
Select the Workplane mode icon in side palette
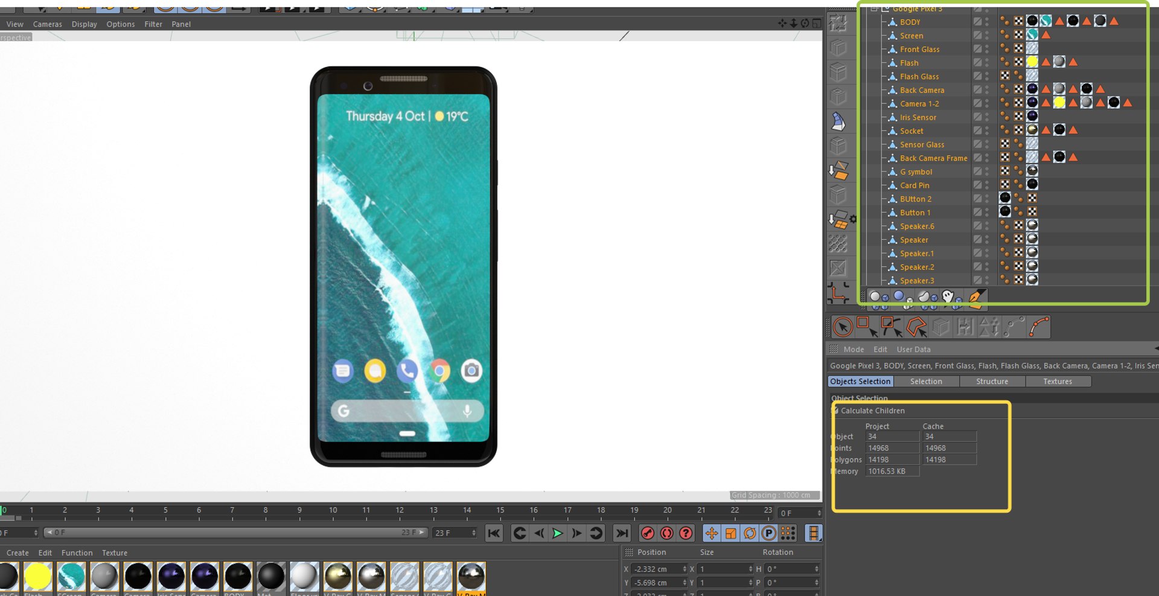click(838, 171)
